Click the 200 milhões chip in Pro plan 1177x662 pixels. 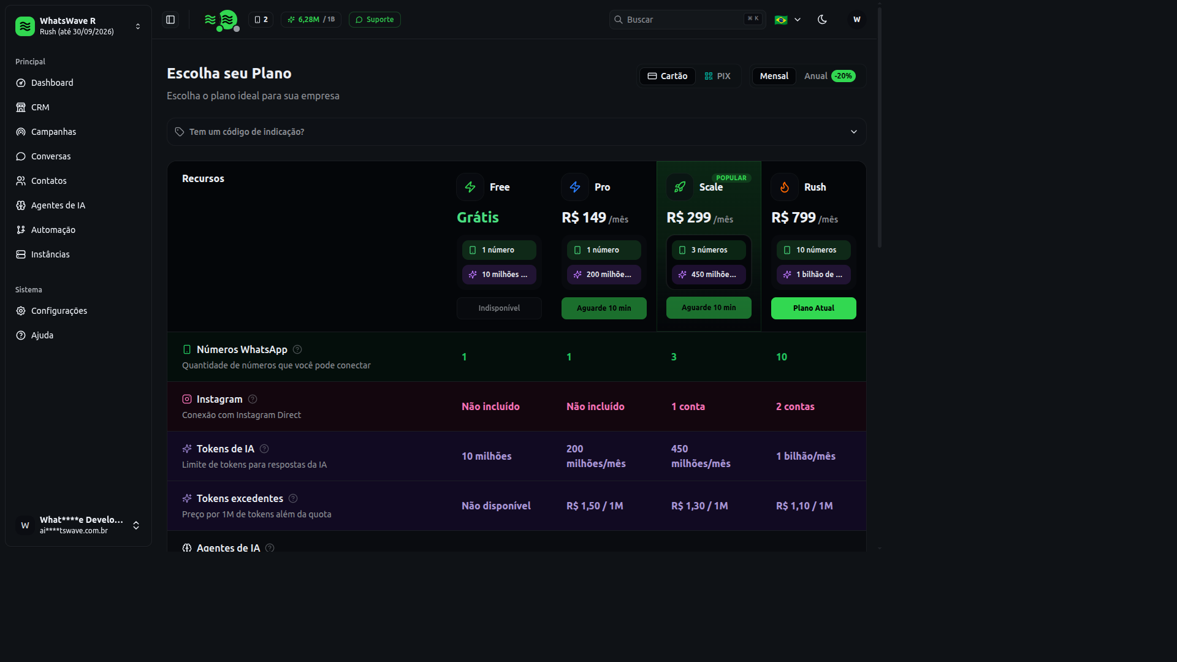[x=604, y=275]
